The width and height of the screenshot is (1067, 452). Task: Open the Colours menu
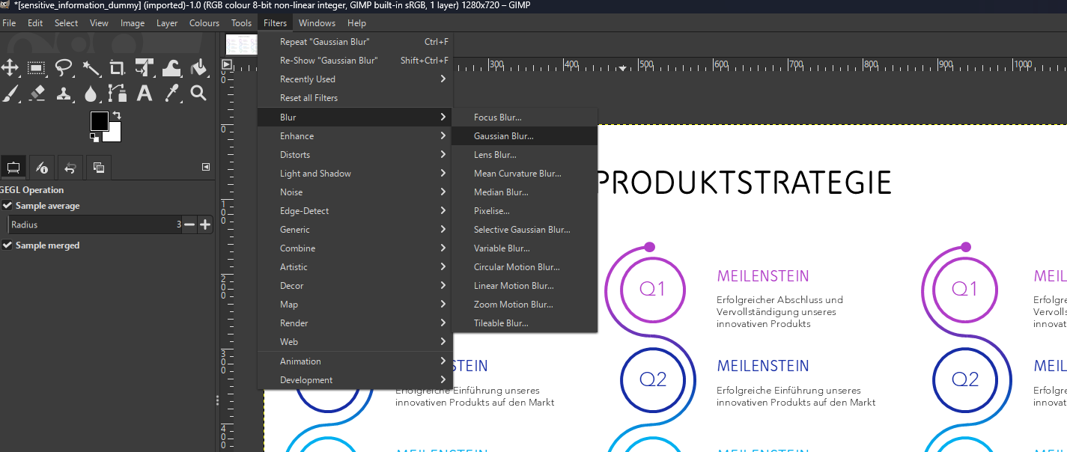coord(204,23)
